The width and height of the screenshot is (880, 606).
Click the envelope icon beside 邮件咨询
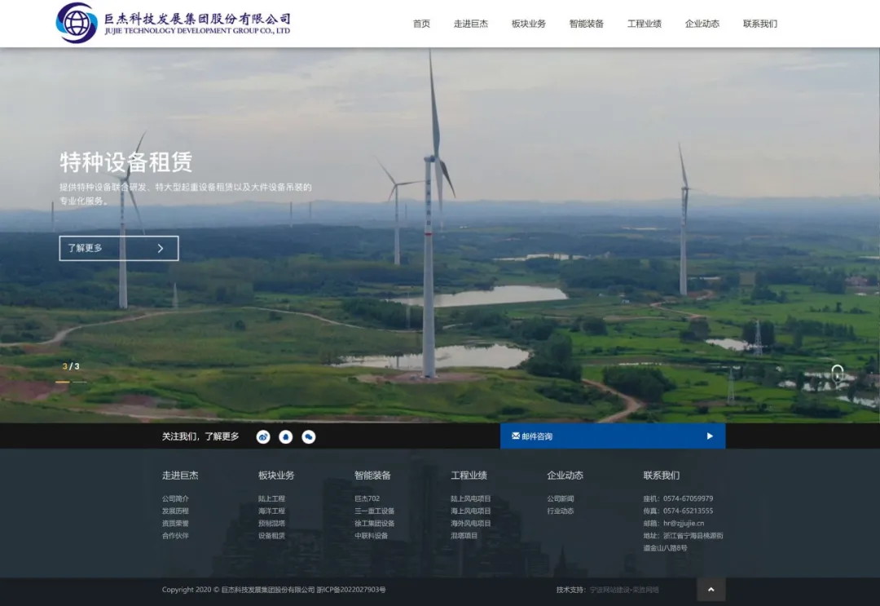click(516, 436)
